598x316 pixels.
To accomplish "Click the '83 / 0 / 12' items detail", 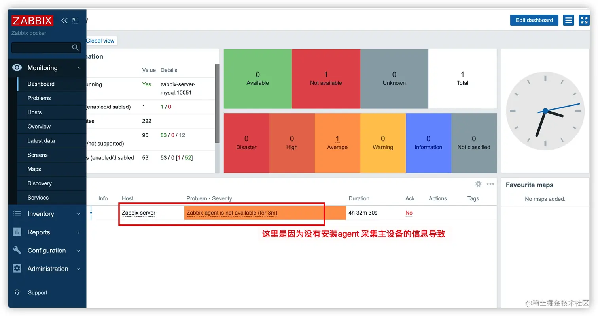I will [x=173, y=135].
